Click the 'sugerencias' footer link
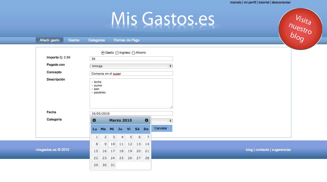Viewport: 327px width, 182px height. point(281,150)
